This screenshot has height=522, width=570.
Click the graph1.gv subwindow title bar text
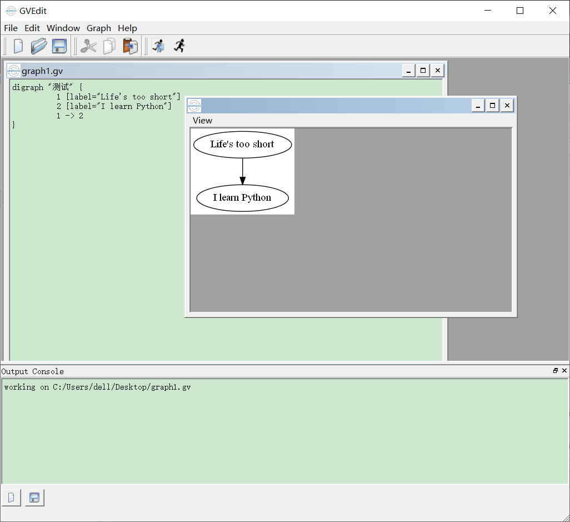pyautogui.click(x=42, y=71)
